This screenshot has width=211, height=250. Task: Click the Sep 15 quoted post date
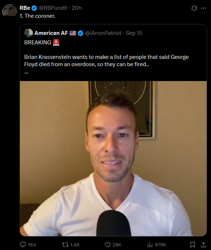coord(134,33)
